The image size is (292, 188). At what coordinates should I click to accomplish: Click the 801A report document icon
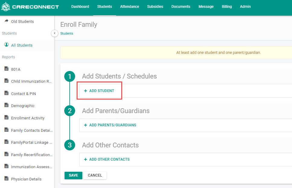(x=6, y=69)
